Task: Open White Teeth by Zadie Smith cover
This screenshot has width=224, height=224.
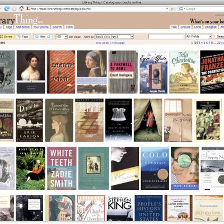Action: pos(62,169)
